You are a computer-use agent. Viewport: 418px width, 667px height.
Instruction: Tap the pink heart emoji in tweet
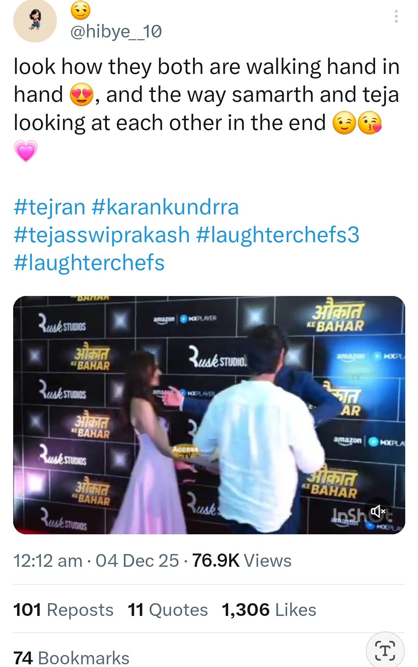pos(26,151)
